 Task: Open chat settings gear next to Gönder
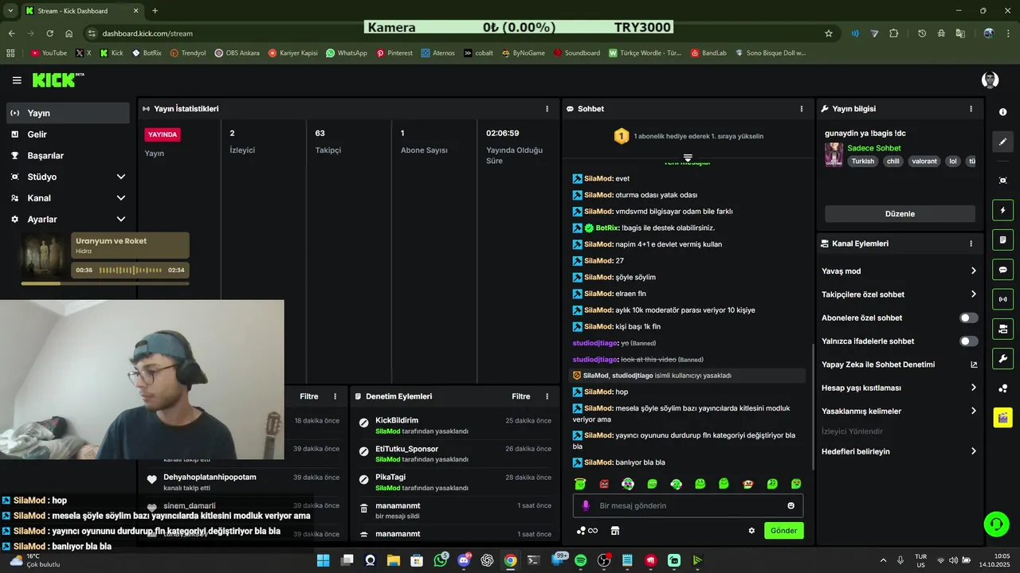(751, 531)
